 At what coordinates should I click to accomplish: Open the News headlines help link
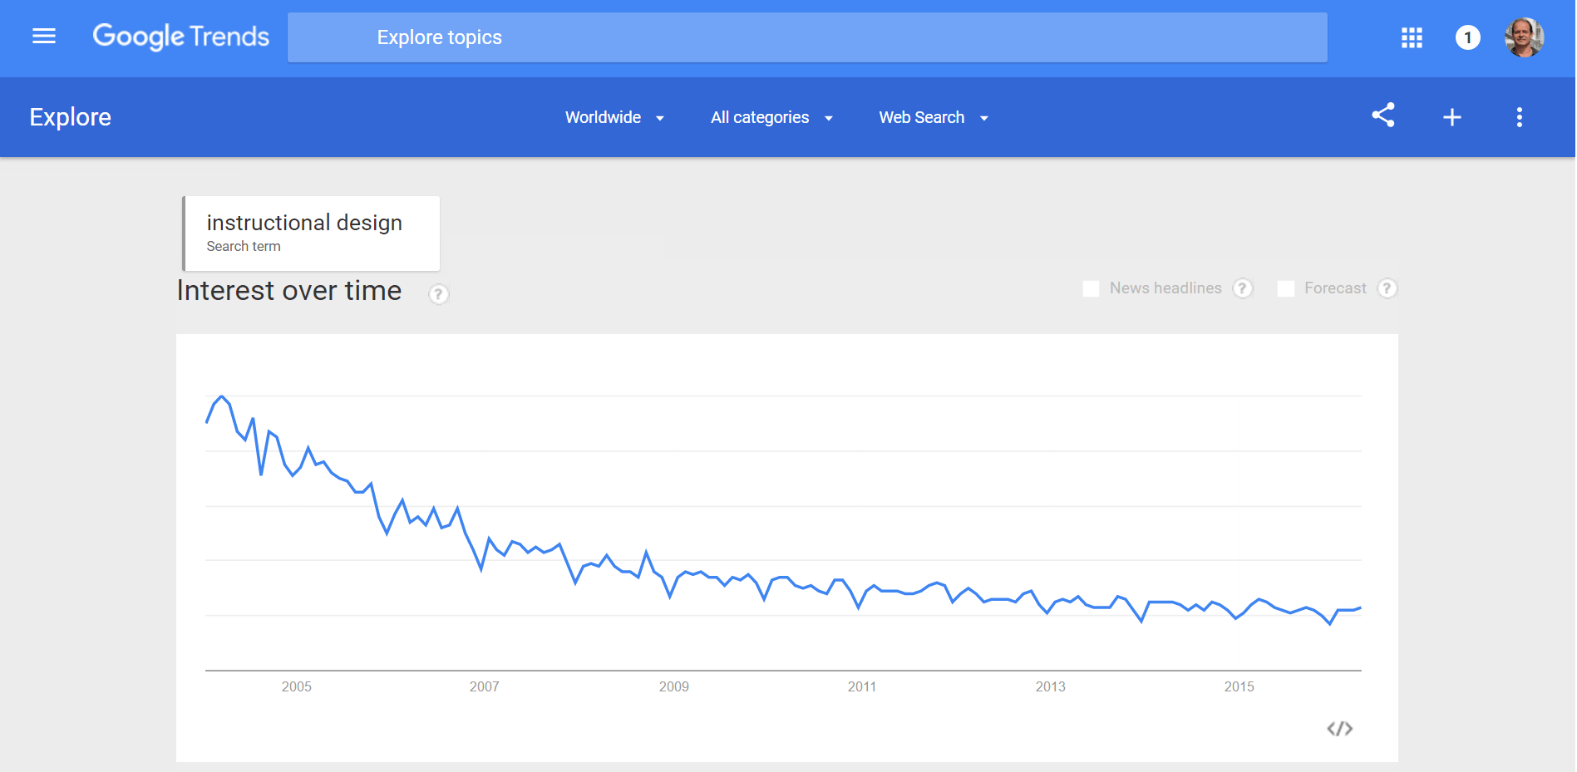pos(1242,288)
